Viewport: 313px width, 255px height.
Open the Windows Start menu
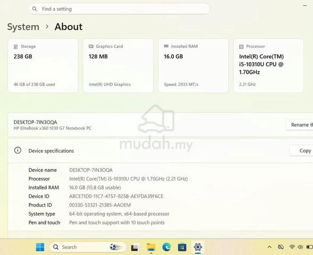40,247
